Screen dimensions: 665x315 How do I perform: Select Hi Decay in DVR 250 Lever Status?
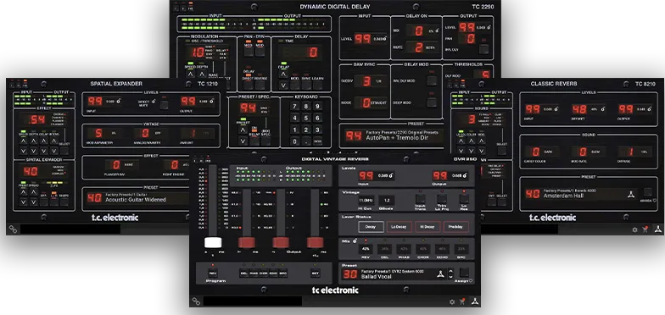427,227
